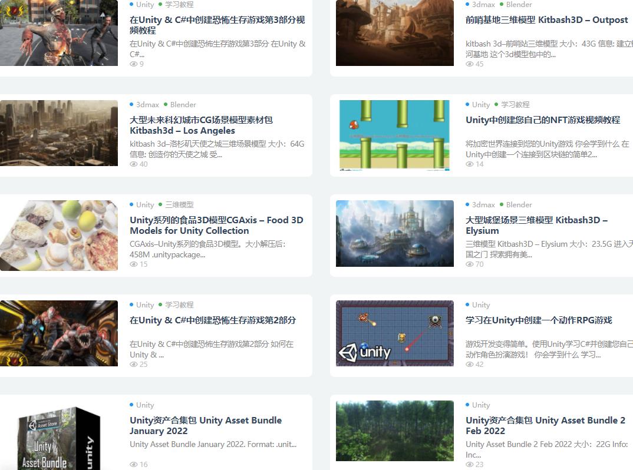Open Kitbash3D Elysium castle article title

coord(536,225)
